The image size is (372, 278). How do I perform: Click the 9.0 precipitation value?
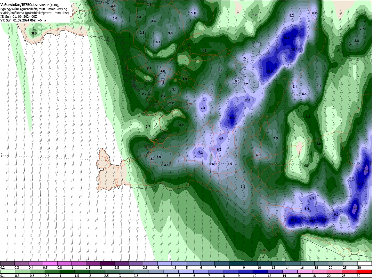pyautogui.click(x=336, y=214)
